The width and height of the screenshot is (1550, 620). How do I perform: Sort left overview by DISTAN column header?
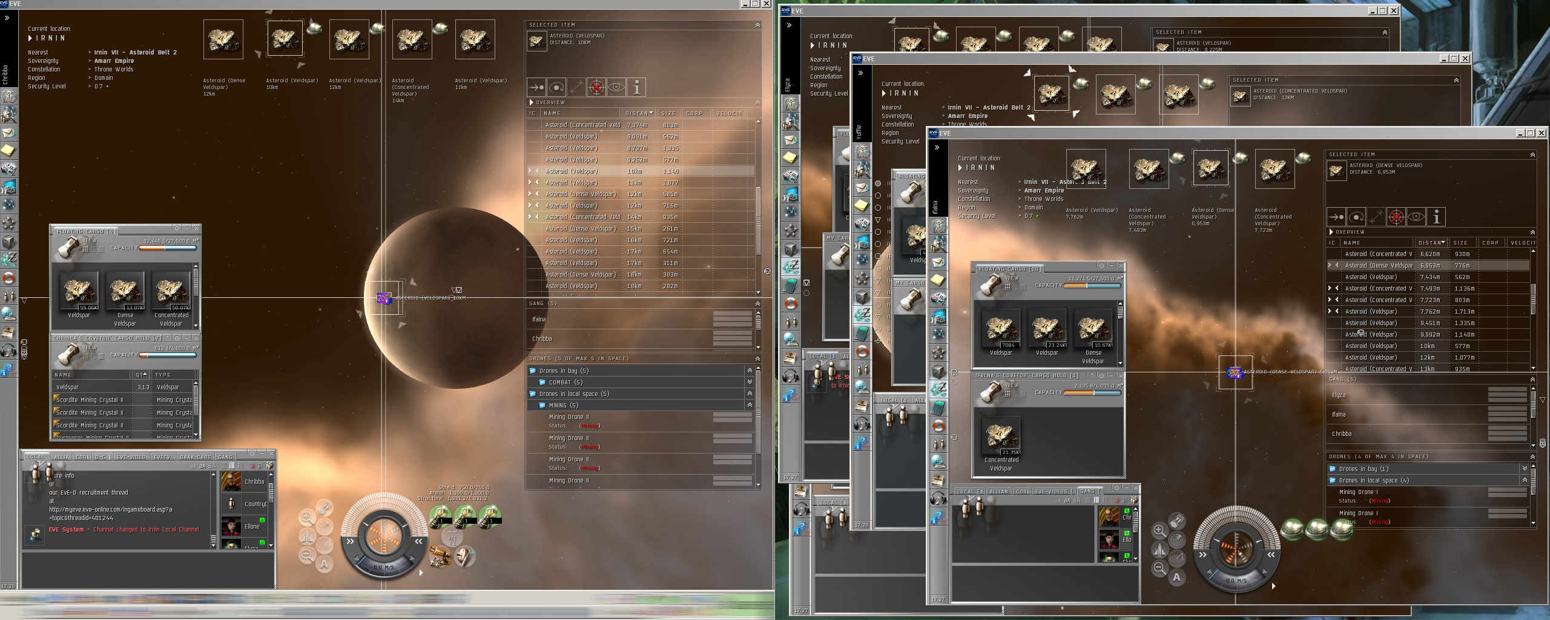638,113
